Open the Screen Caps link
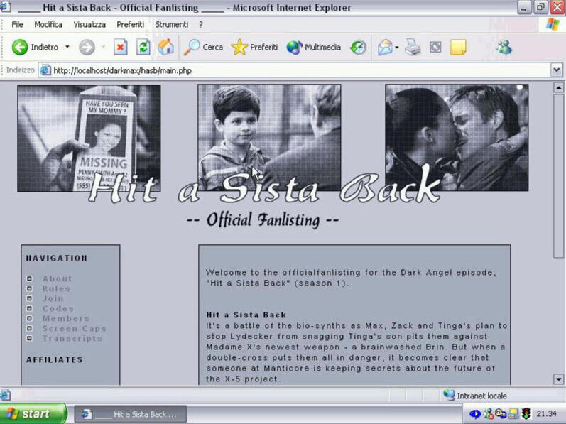 74,329
